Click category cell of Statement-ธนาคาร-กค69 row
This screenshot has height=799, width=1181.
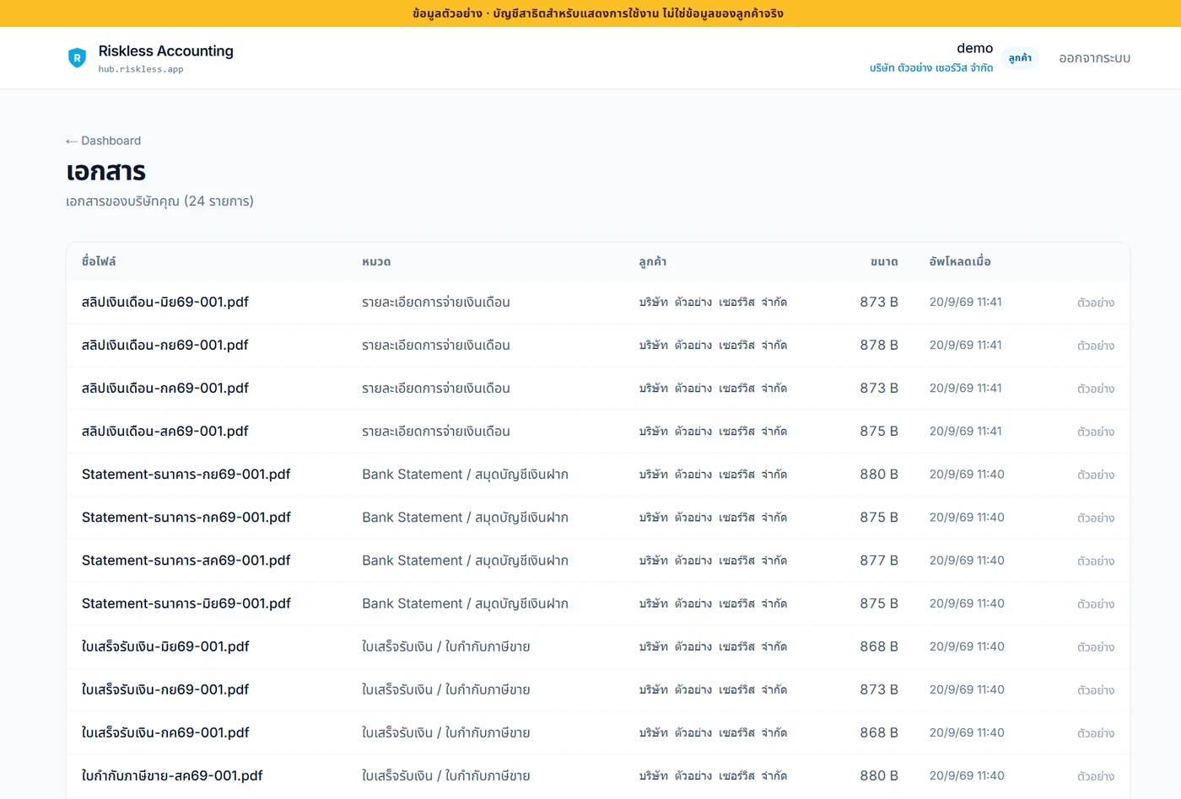coord(465,517)
